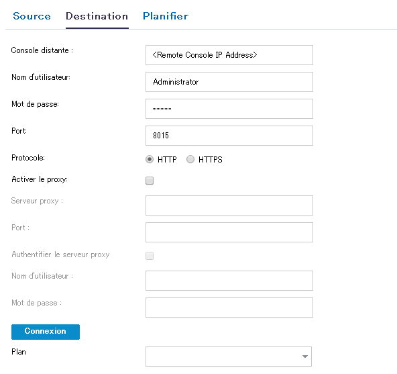397x374 pixels.
Task: Enable the Activer le proxy checkbox
Action: (150, 181)
